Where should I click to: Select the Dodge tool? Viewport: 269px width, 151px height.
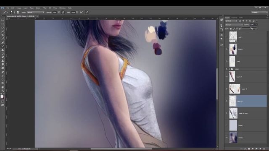(3, 68)
